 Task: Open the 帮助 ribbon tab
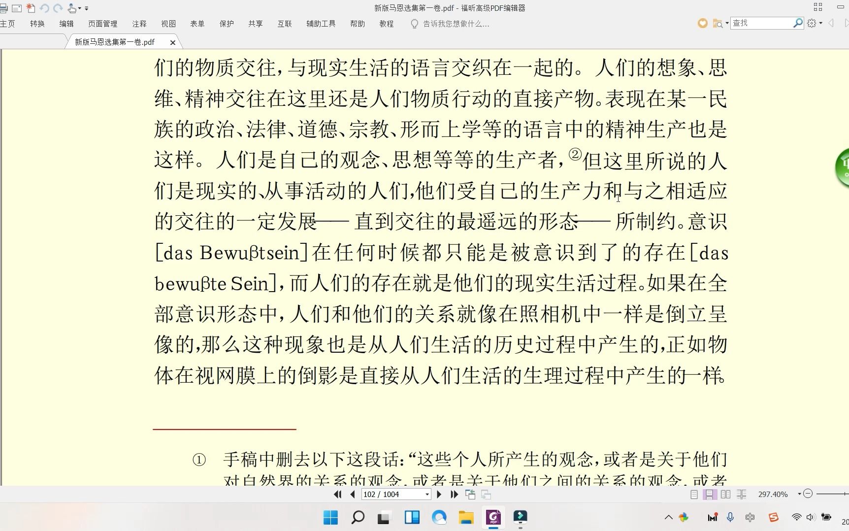pos(358,24)
